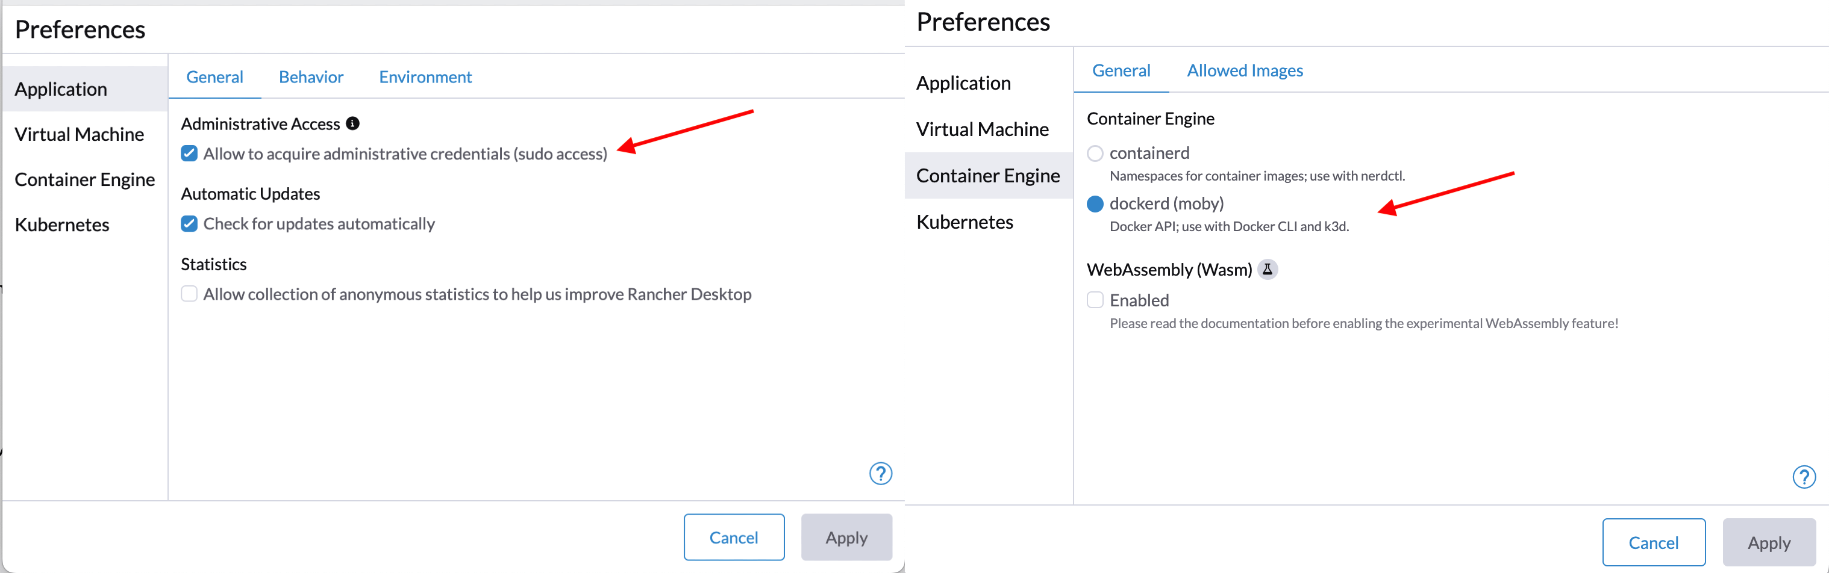
Task: Open Kubernetes section in left window sidebar
Action: (63, 225)
